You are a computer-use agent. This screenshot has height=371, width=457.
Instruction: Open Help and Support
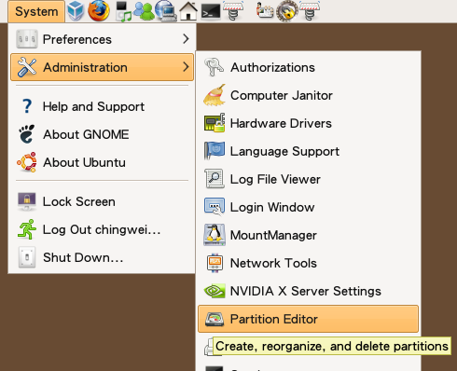tap(102, 106)
